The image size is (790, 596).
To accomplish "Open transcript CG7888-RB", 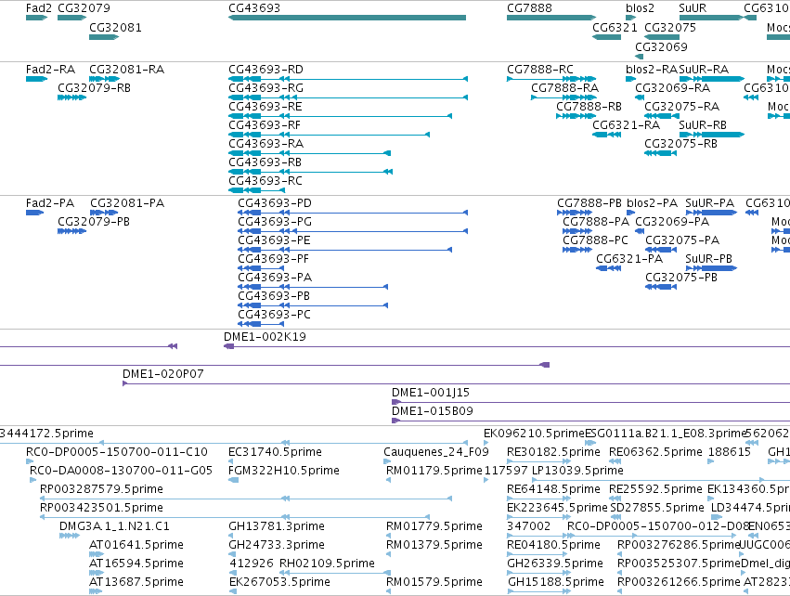I will (x=576, y=116).
